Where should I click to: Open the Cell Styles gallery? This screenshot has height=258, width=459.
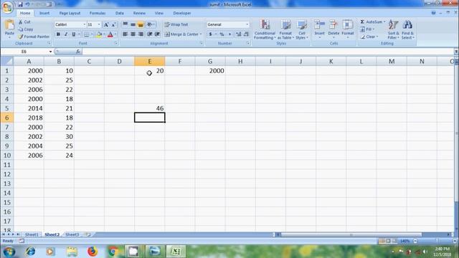(301, 29)
